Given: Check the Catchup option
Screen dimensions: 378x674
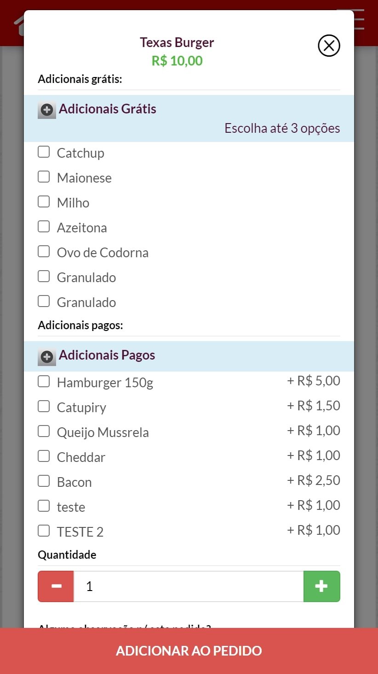Looking at the screenshot, I should tap(44, 152).
